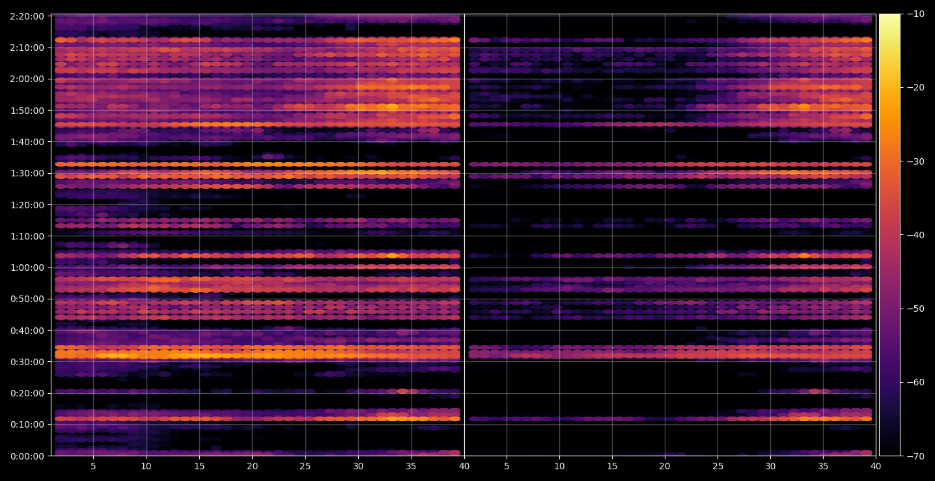This screenshot has height=481, width=935.
Task: Click the 2:10:00 y-axis tick label
Action: pos(27,48)
